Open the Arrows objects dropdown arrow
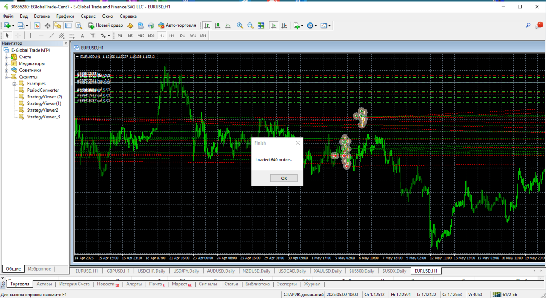Image resolution: width=546 pixels, height=298 pixels. click(x=109, y=36)
